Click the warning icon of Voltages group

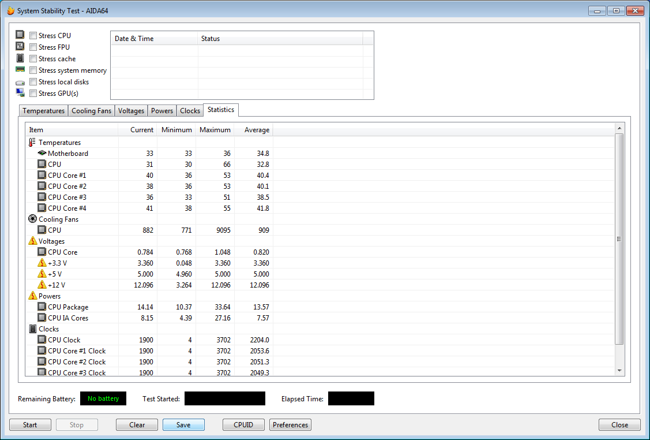click(x=33, y=241)
